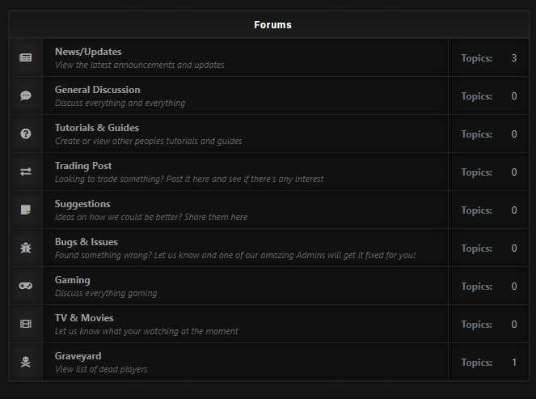Click the Forums panel header

click(272, 25)
